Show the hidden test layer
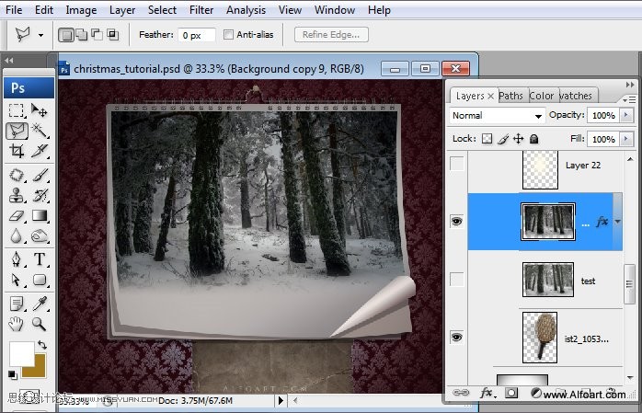 point(457,280)
